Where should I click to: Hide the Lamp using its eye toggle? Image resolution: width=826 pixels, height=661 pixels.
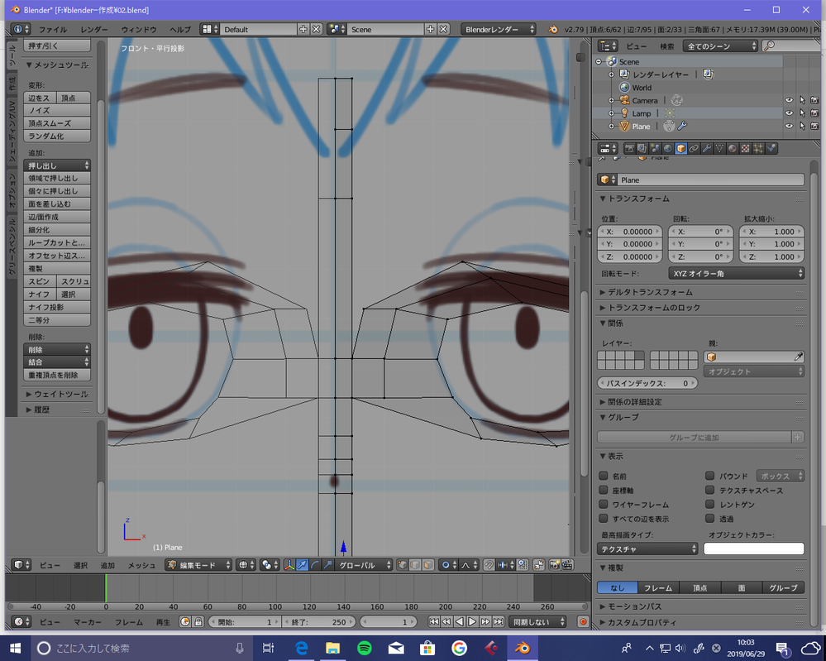(x=789, y=113)
